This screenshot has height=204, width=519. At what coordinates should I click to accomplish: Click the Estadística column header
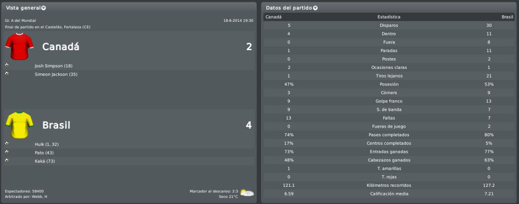tap(389, 17)
